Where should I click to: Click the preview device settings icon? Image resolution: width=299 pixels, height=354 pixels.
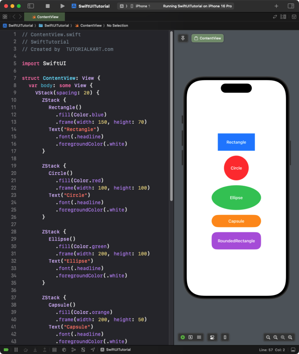(212, 337)
